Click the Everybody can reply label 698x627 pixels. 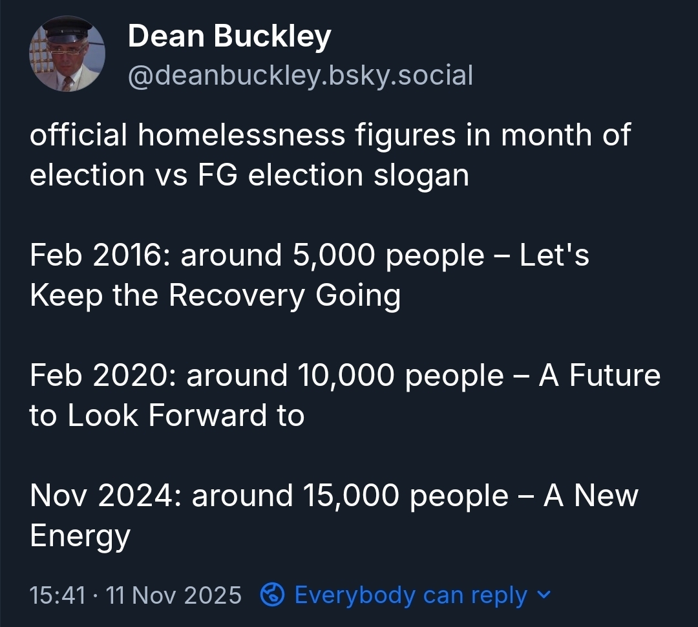(x=410, y=595)
